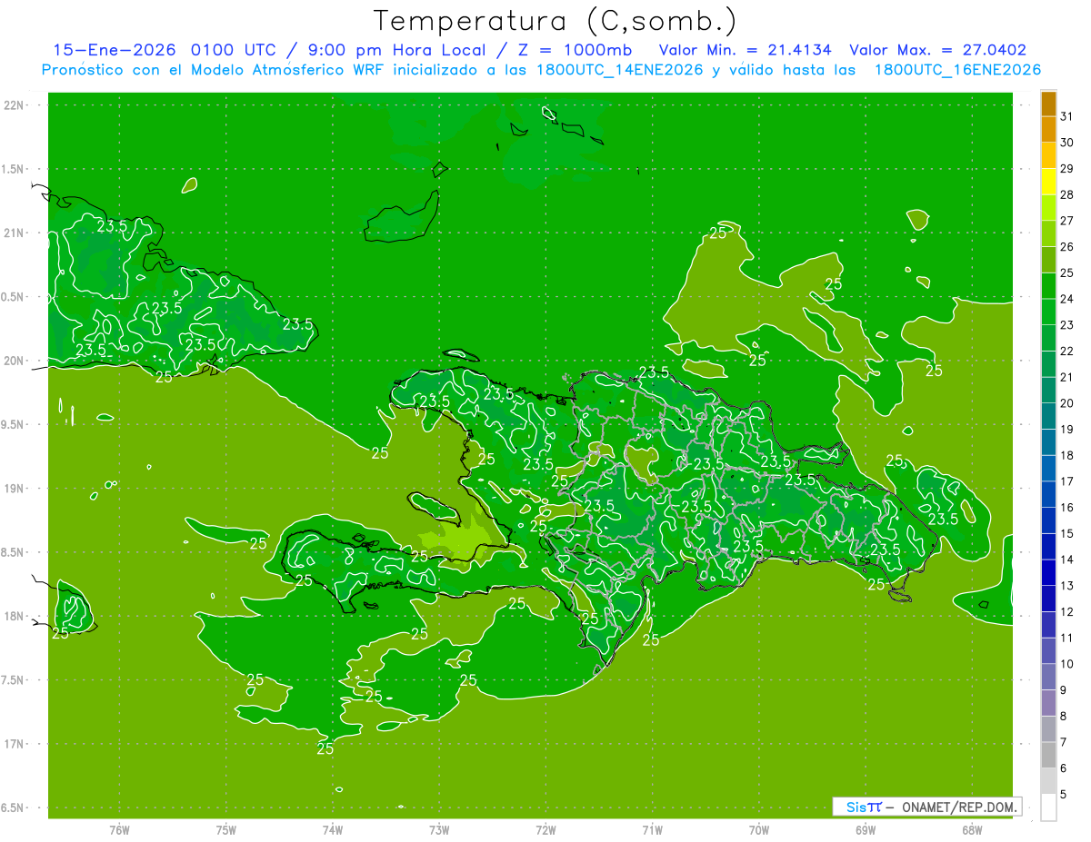The width and height of the screenshot is (1091, 842).
Task: Click legend value "22" on color bar
Action: [x=1067, y=352]
